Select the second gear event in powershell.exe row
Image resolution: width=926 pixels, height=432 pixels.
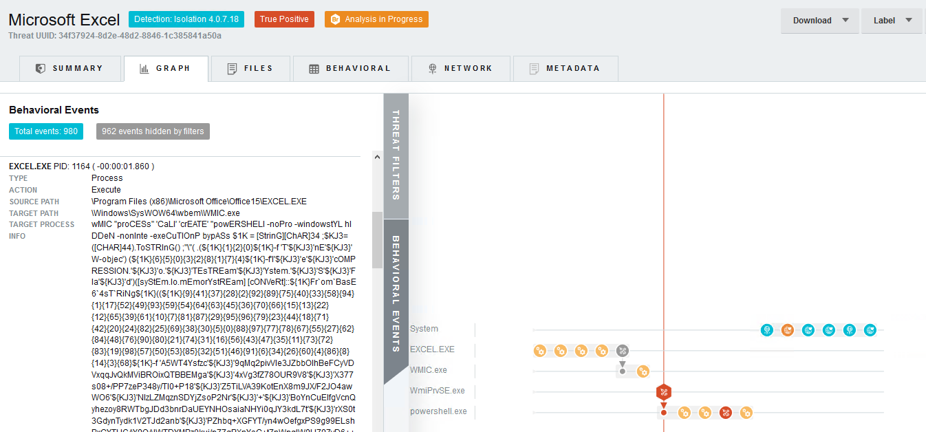tap(705, 413)
